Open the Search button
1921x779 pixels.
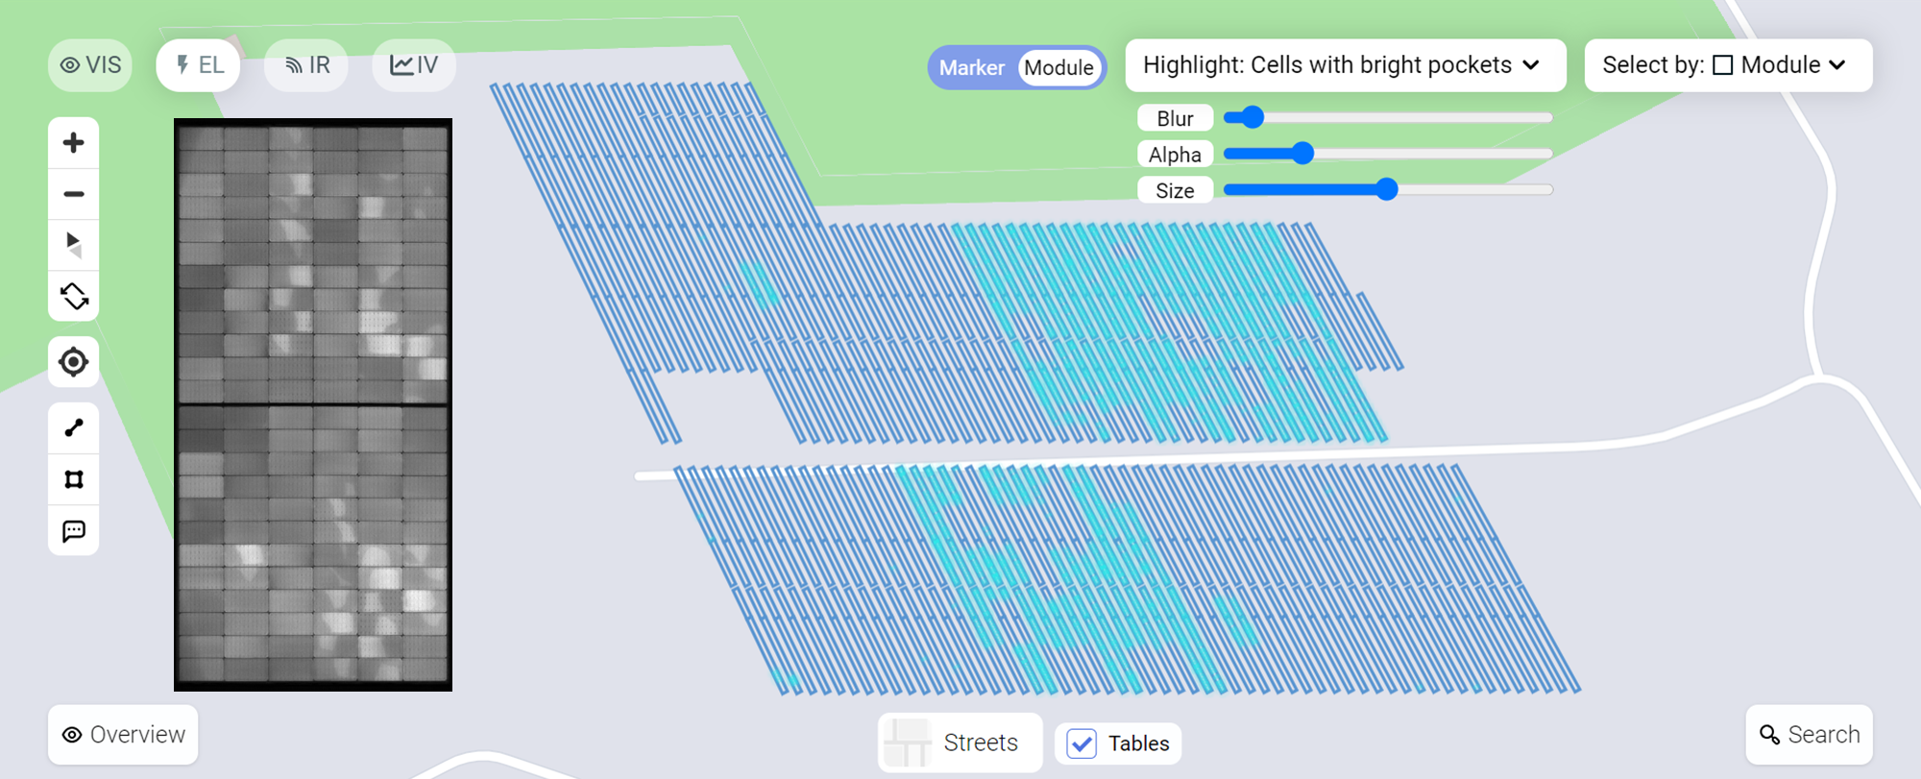[x=1809, y=735]
